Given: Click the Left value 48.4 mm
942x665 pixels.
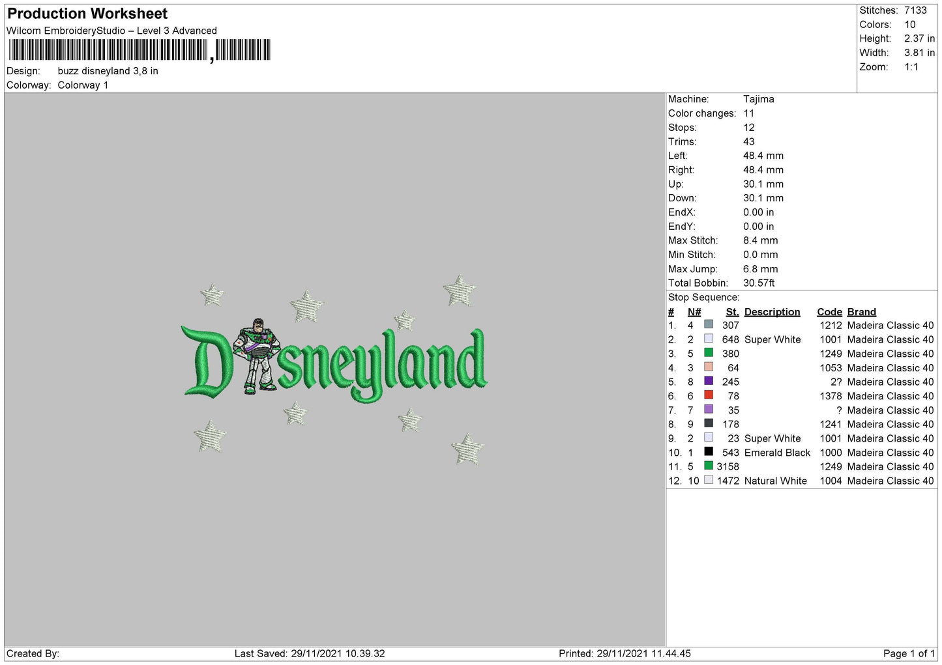Looking at the screenshot, I should click(763, 156).
